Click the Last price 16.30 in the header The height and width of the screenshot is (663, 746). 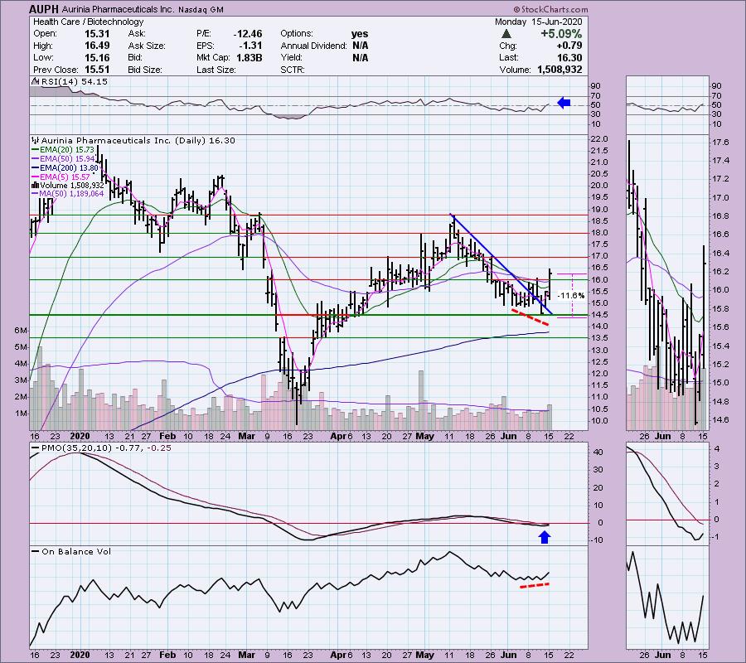click(x=569, y=57)
